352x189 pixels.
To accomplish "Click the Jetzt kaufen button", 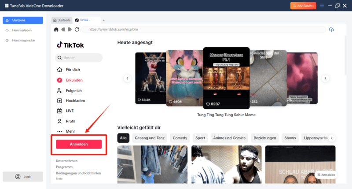I will pos(303,6).
